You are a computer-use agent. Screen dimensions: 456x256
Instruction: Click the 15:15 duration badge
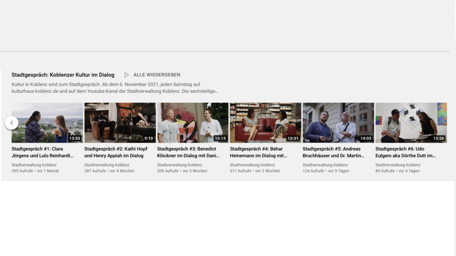tap(220, 139)
